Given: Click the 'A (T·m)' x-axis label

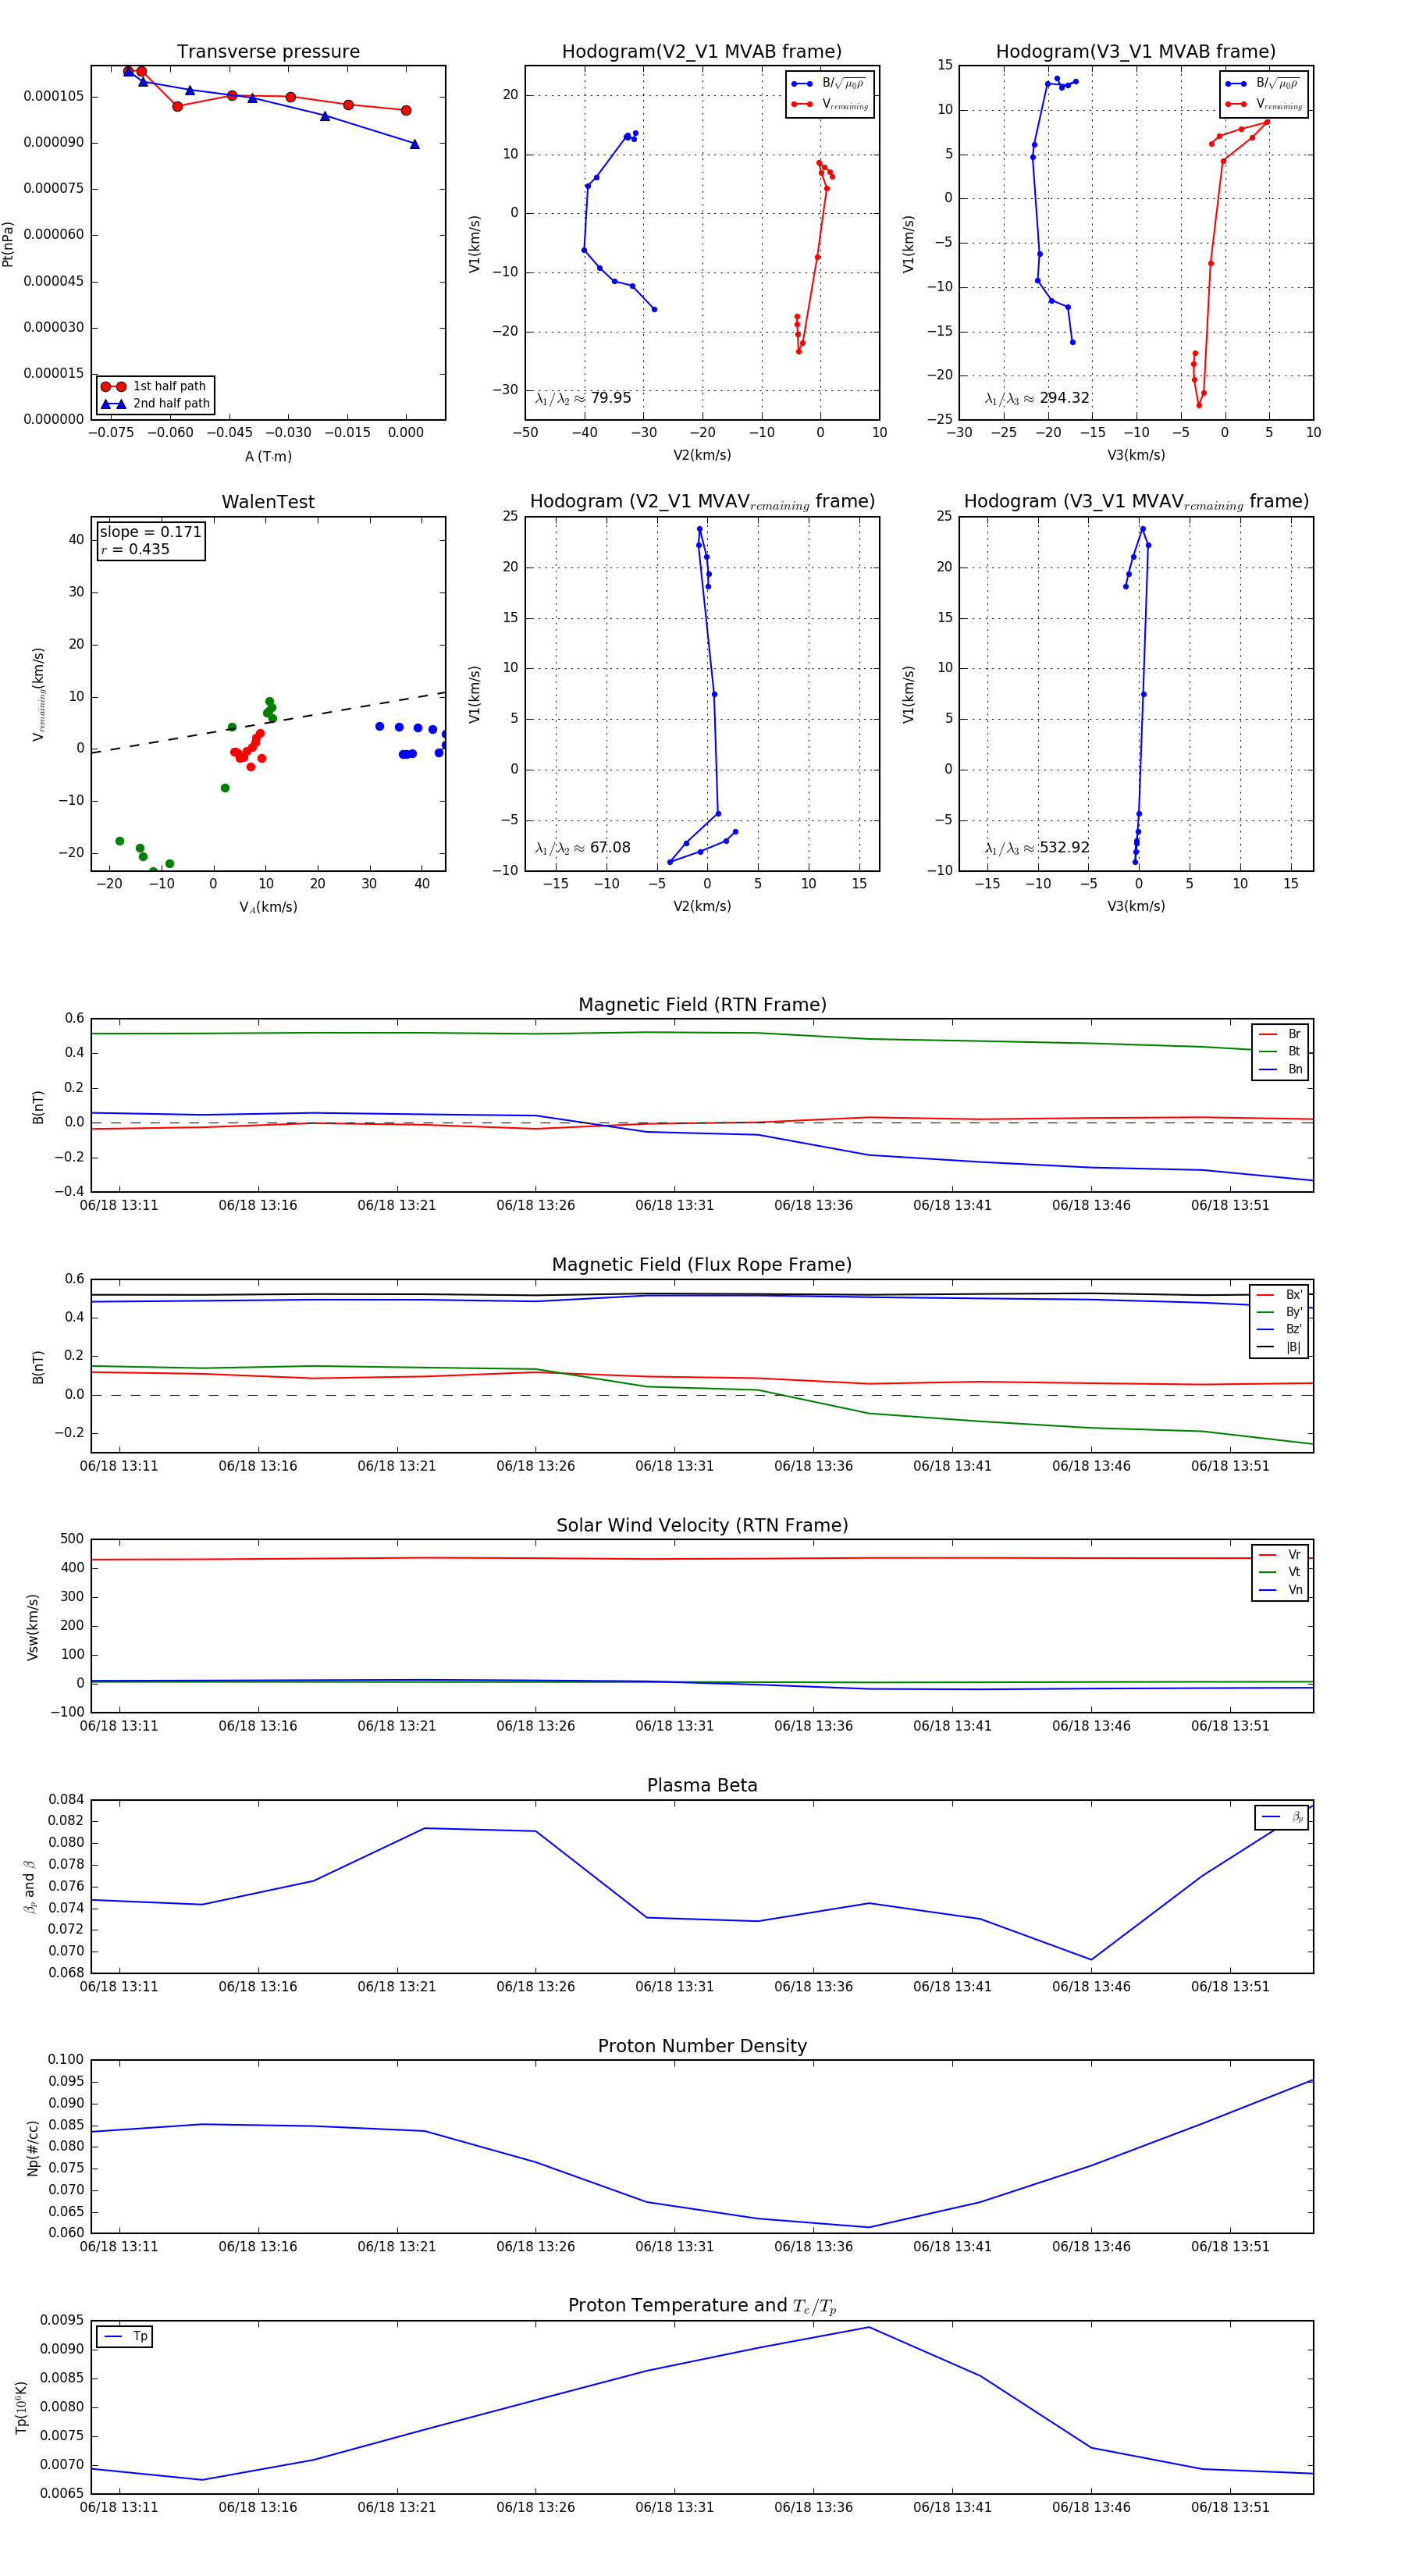Looking at the screenshot, I should (x=268, y=457).
